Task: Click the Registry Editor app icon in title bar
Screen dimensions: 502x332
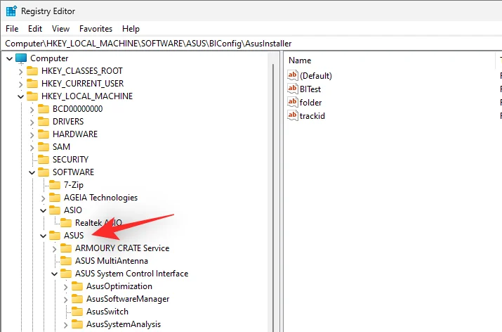Action: pyautogui.click(x=11, y=11)
